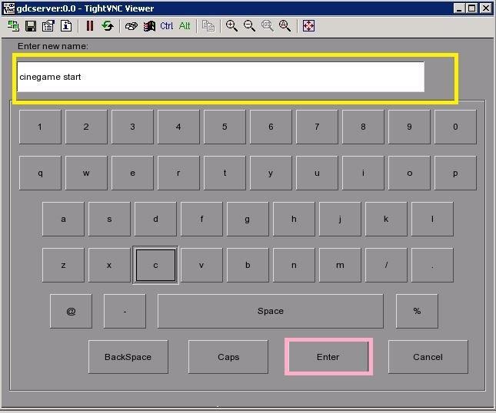This screenshot has width=496, height=413.
Task: Toggle the Ctrl key toolbar button
Action: [167, 26]
